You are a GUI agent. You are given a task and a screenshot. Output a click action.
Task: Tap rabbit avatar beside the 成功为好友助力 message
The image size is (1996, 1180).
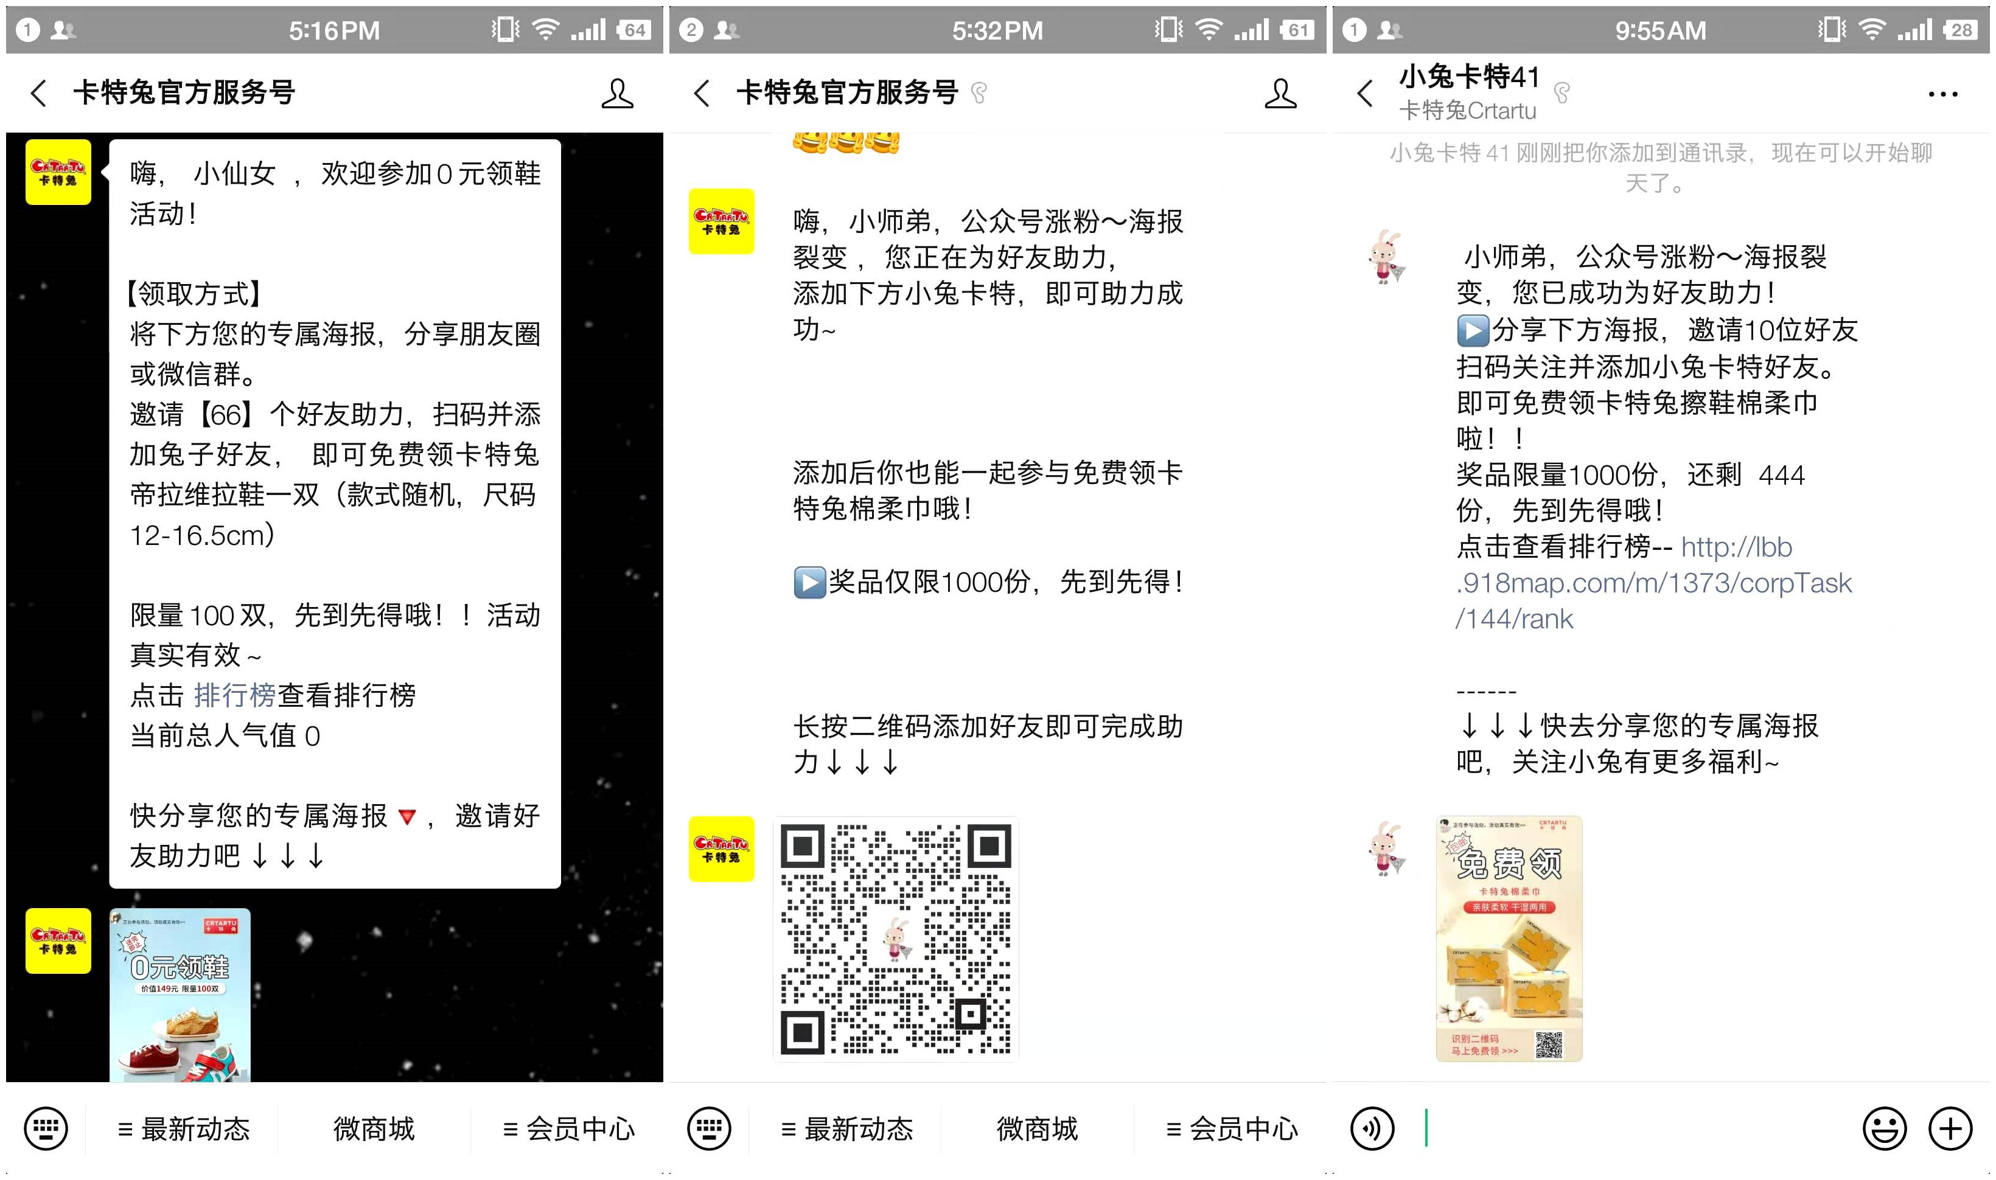pyautogui.click(x=1387, y=257)
